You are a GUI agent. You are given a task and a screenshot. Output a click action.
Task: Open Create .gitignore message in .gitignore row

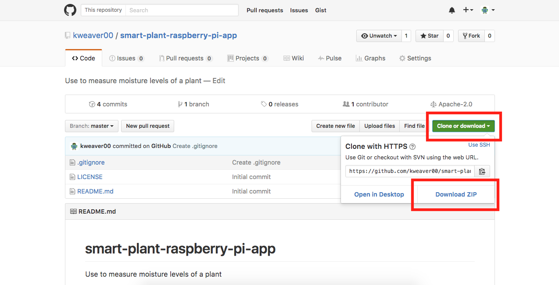pos(256,162)
